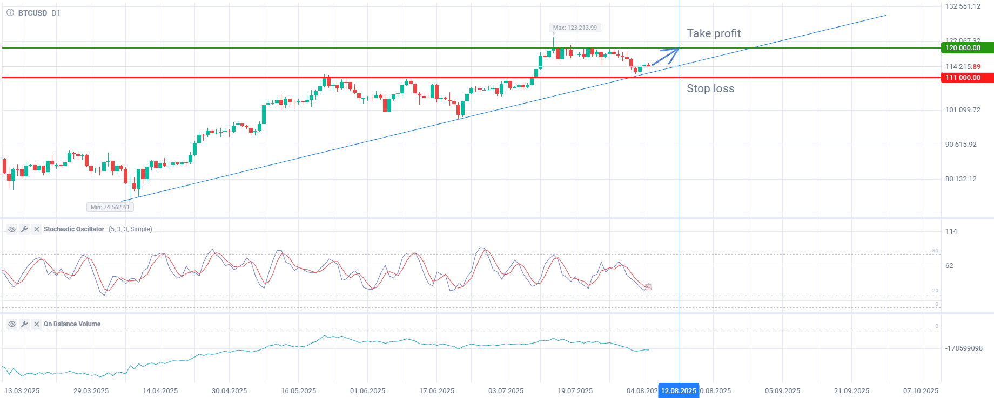Click the Min: 74 562.61 price label
994x398 pixels.
pos(110,207)
